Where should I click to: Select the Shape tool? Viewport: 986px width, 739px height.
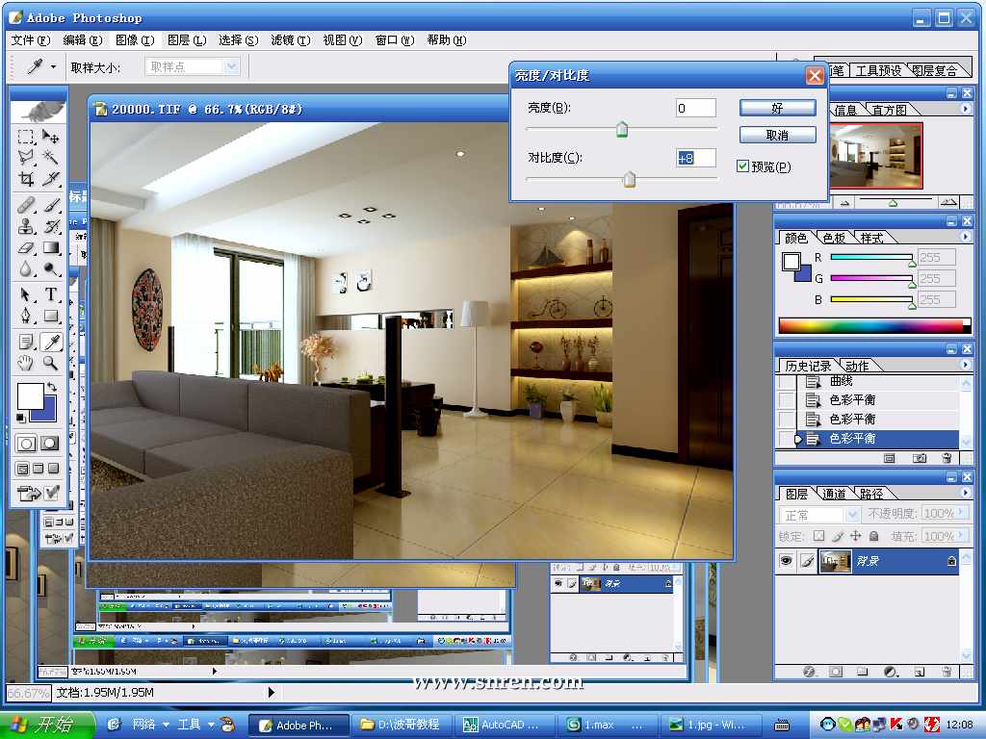50,316
